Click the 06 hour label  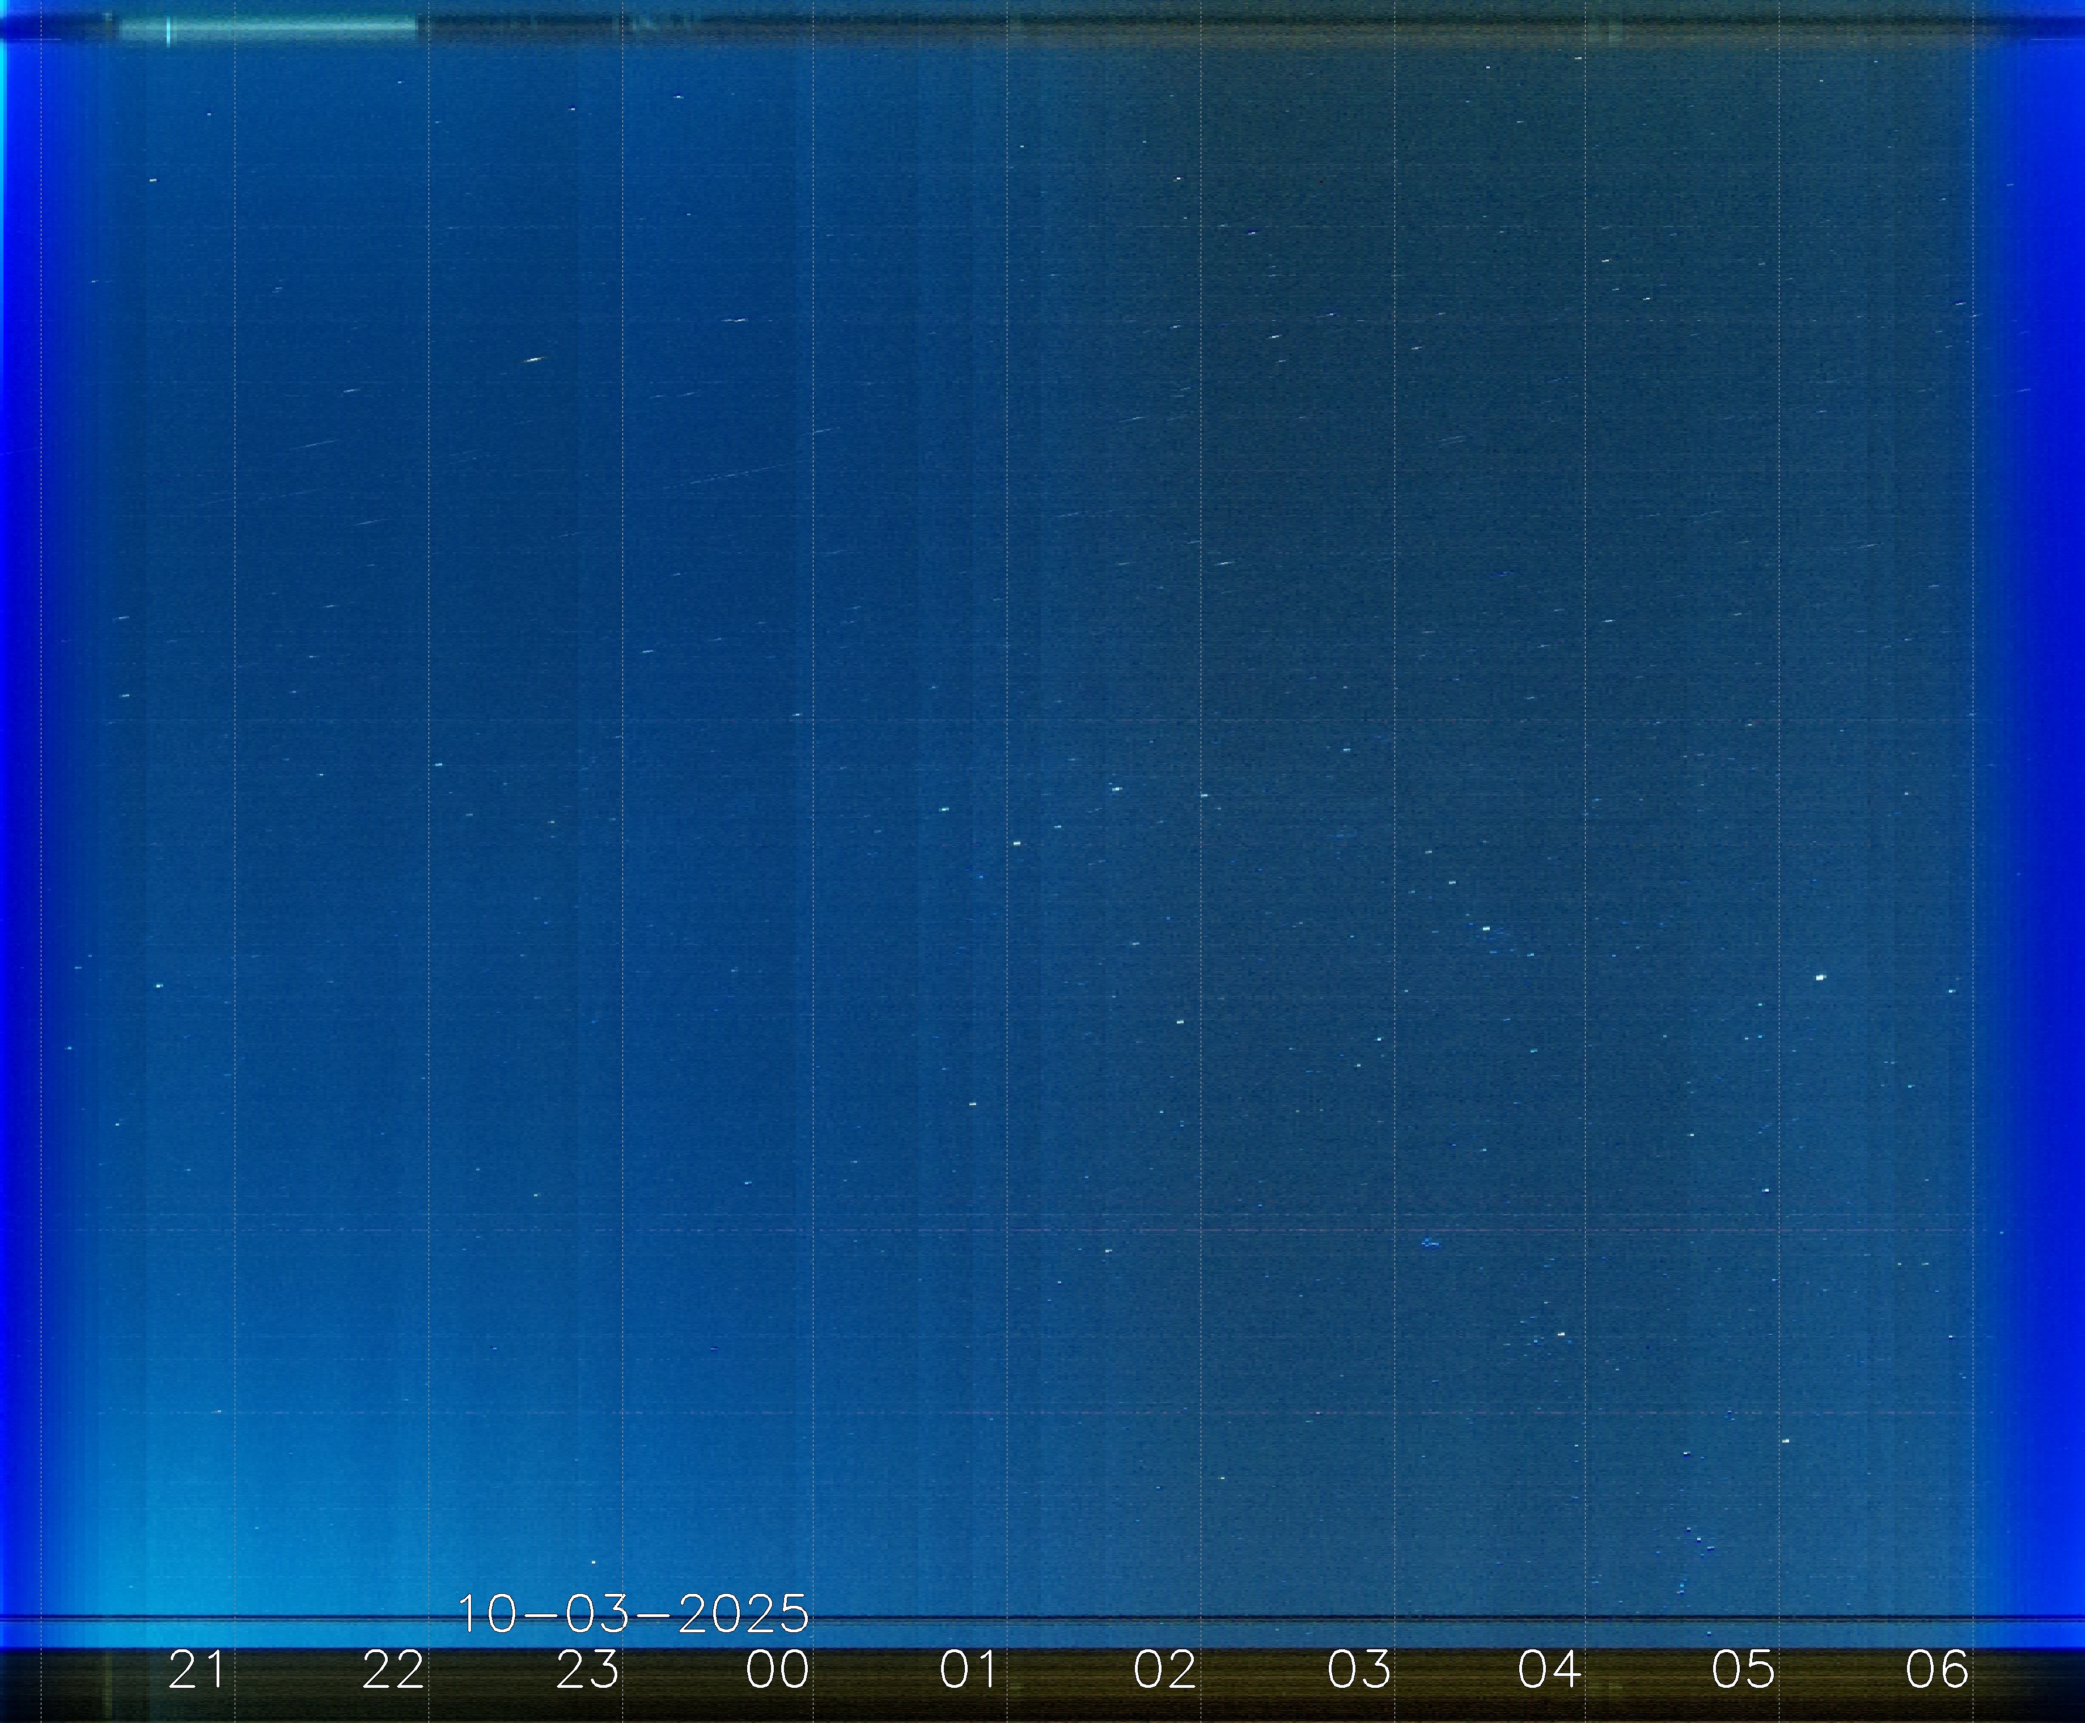(1936, 1670)
